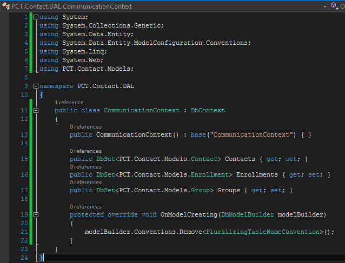This screenshot has height=263, width=345.
Task: Open the references link above Enrollments
Action: coord(85,167)
